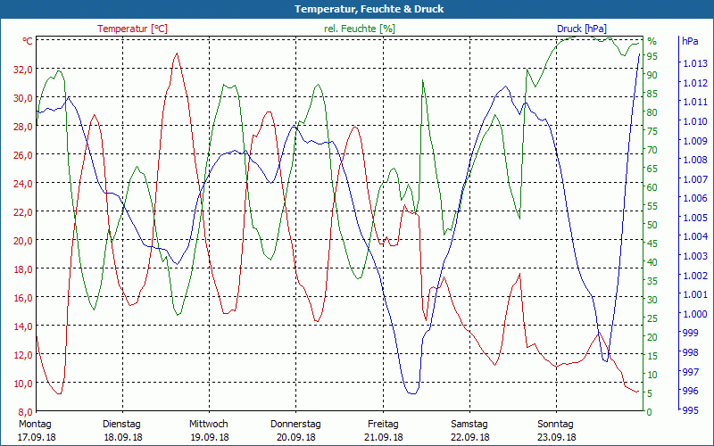This screenshot has width=714, height=446.
Task: Click humidity axis value 60
Action: (652, 187)
